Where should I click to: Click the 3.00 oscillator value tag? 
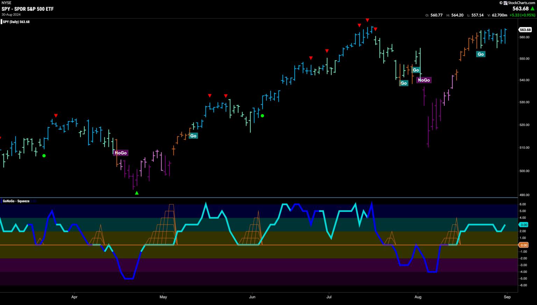[x=524, y=225]
